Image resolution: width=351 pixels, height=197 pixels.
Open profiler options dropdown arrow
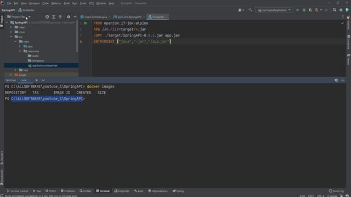[321, 10]
